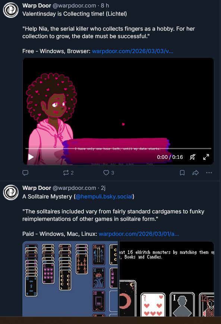The height and width of the screenshot is (324, 221).
Task: Open the warpdoor.com/2026/03/01 link
Action: pos(139,234)
